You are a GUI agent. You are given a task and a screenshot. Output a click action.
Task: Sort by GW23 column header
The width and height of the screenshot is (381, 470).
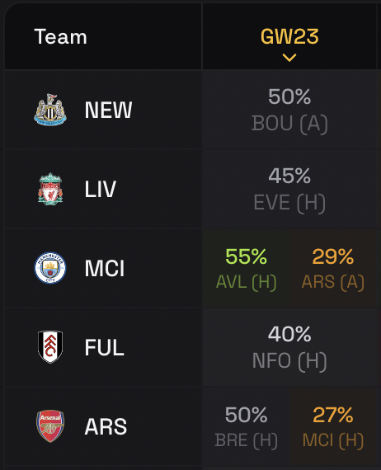(x=289, y=36)
